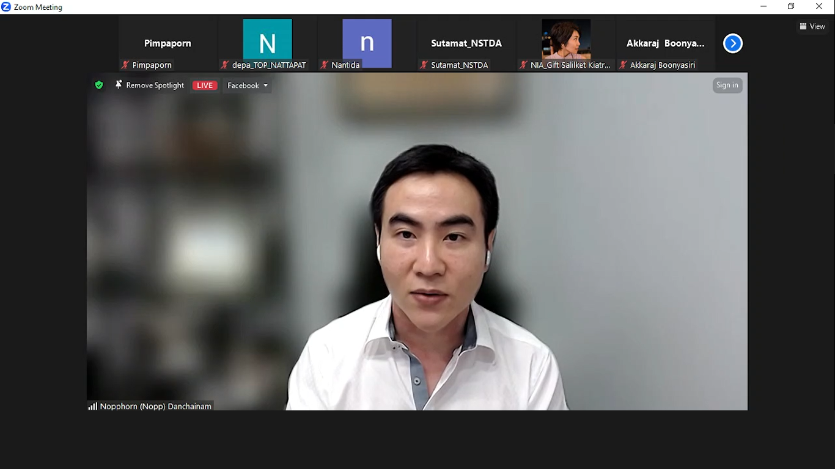Click network signal bars icon beside Nopphorn
The height and width of the screenshot is (469, 835).
[93, 406]
